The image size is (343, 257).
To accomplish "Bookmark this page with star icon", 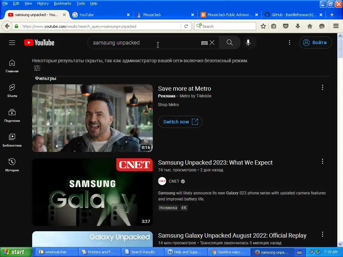I will (263, 26).
